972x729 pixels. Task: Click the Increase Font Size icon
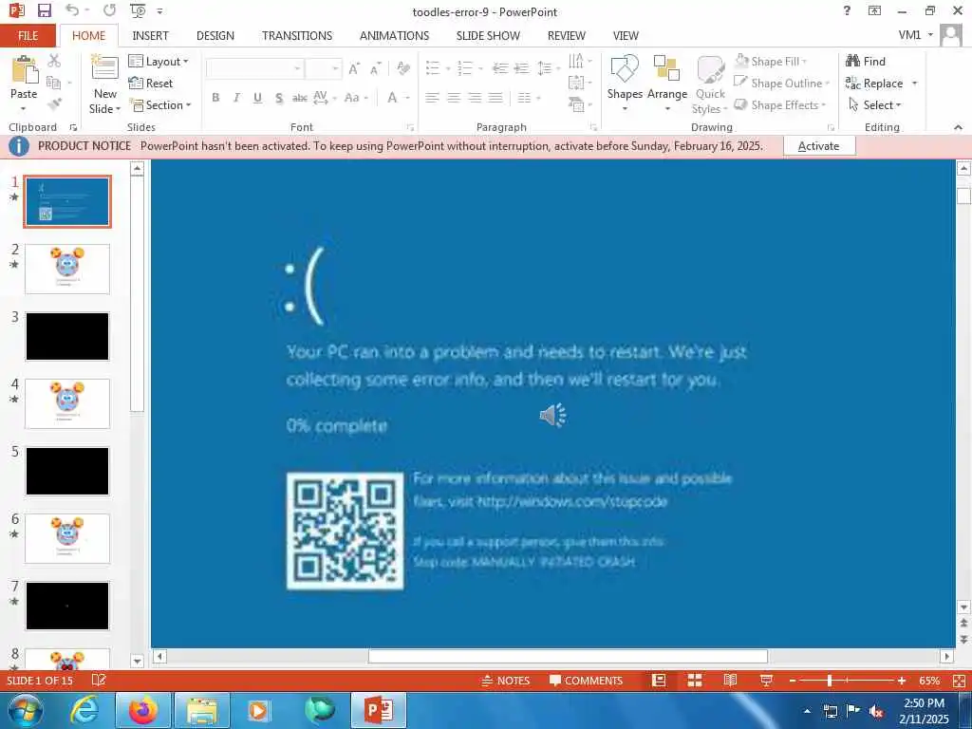pos(354,68)
